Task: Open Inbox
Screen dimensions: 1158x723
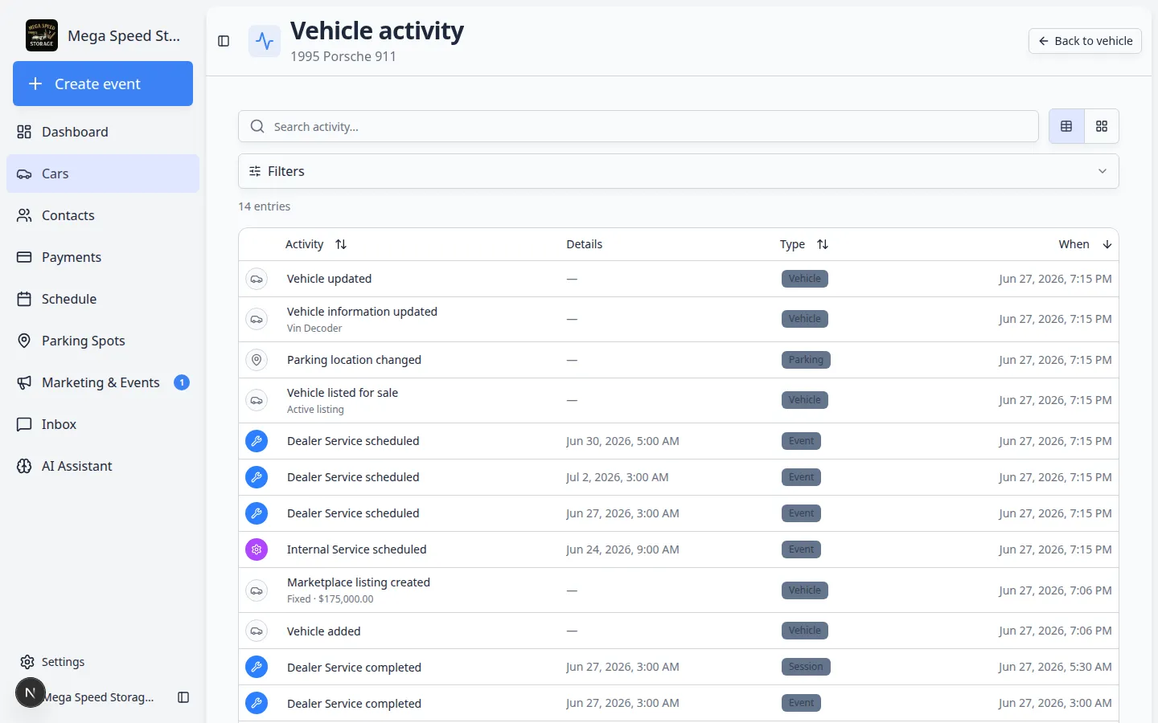Action: [103, 424]
